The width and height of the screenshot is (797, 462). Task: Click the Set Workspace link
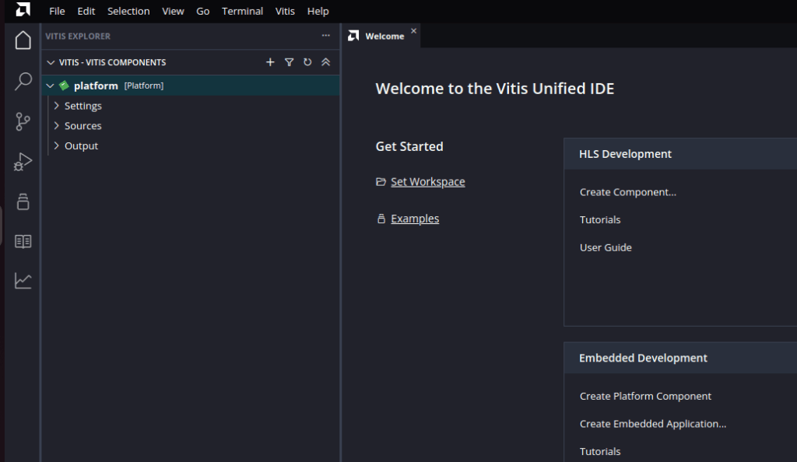pos(427,182)
